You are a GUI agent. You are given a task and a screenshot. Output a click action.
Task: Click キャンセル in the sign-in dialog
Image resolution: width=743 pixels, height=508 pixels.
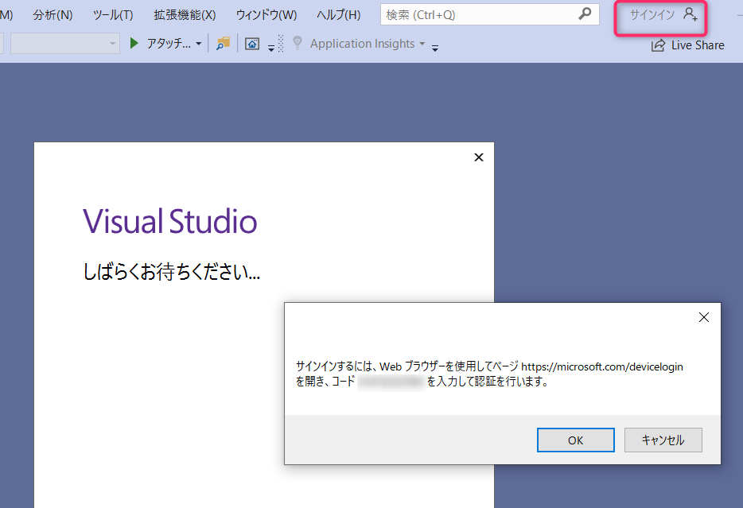click(663, 440)
